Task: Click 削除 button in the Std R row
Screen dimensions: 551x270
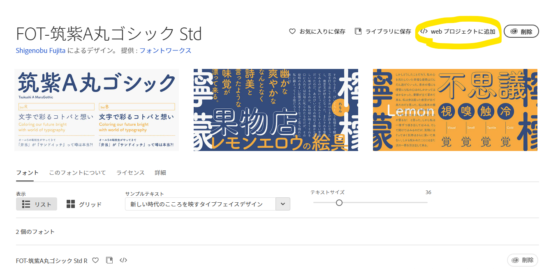Action: (523, 260)
